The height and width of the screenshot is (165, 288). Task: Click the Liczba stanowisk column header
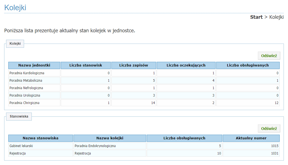[x=86, y=65]
